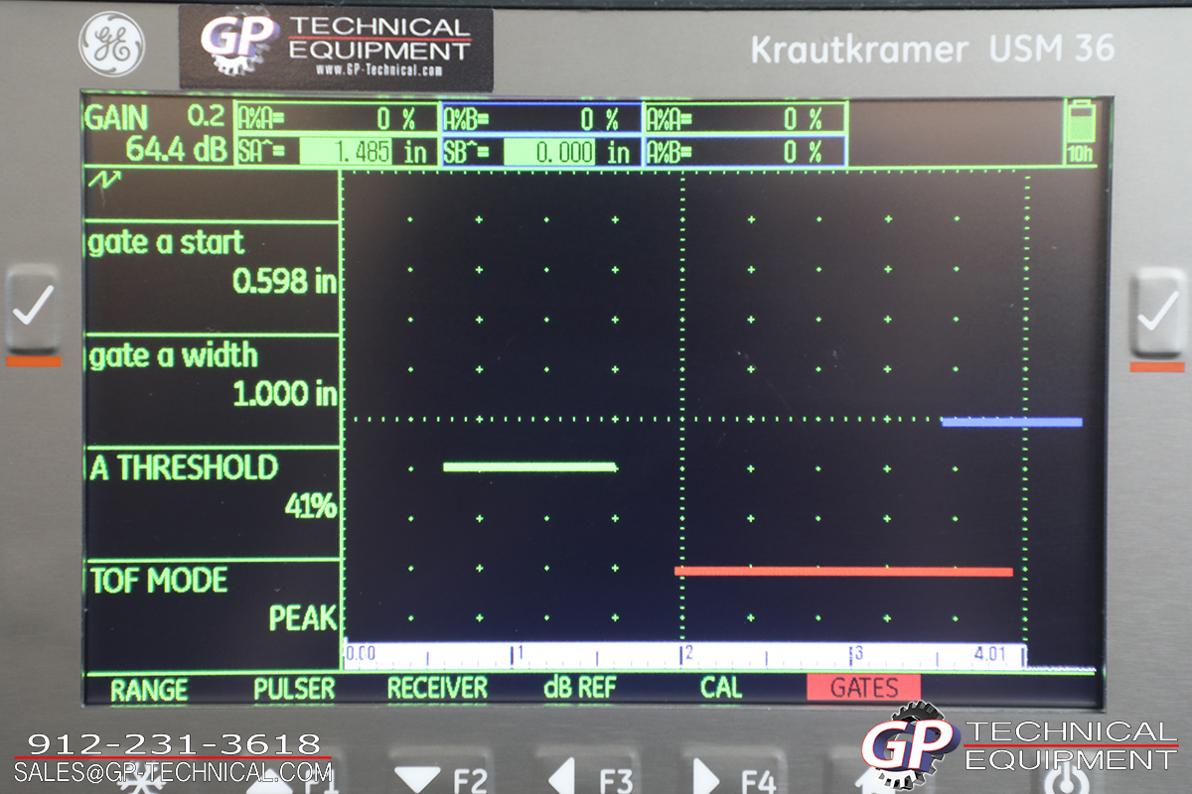
Task: Click the A%B= reading below right A%A
Action: pos(745,152)
